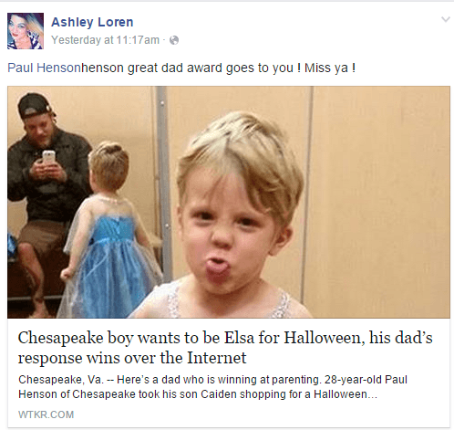This screenshot has width=454, height=430.
Task: Select headline line response wins over the Internet
Action: point(132,358)
